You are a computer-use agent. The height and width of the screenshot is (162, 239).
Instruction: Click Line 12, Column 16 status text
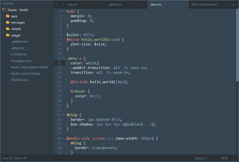coord(14,158)
